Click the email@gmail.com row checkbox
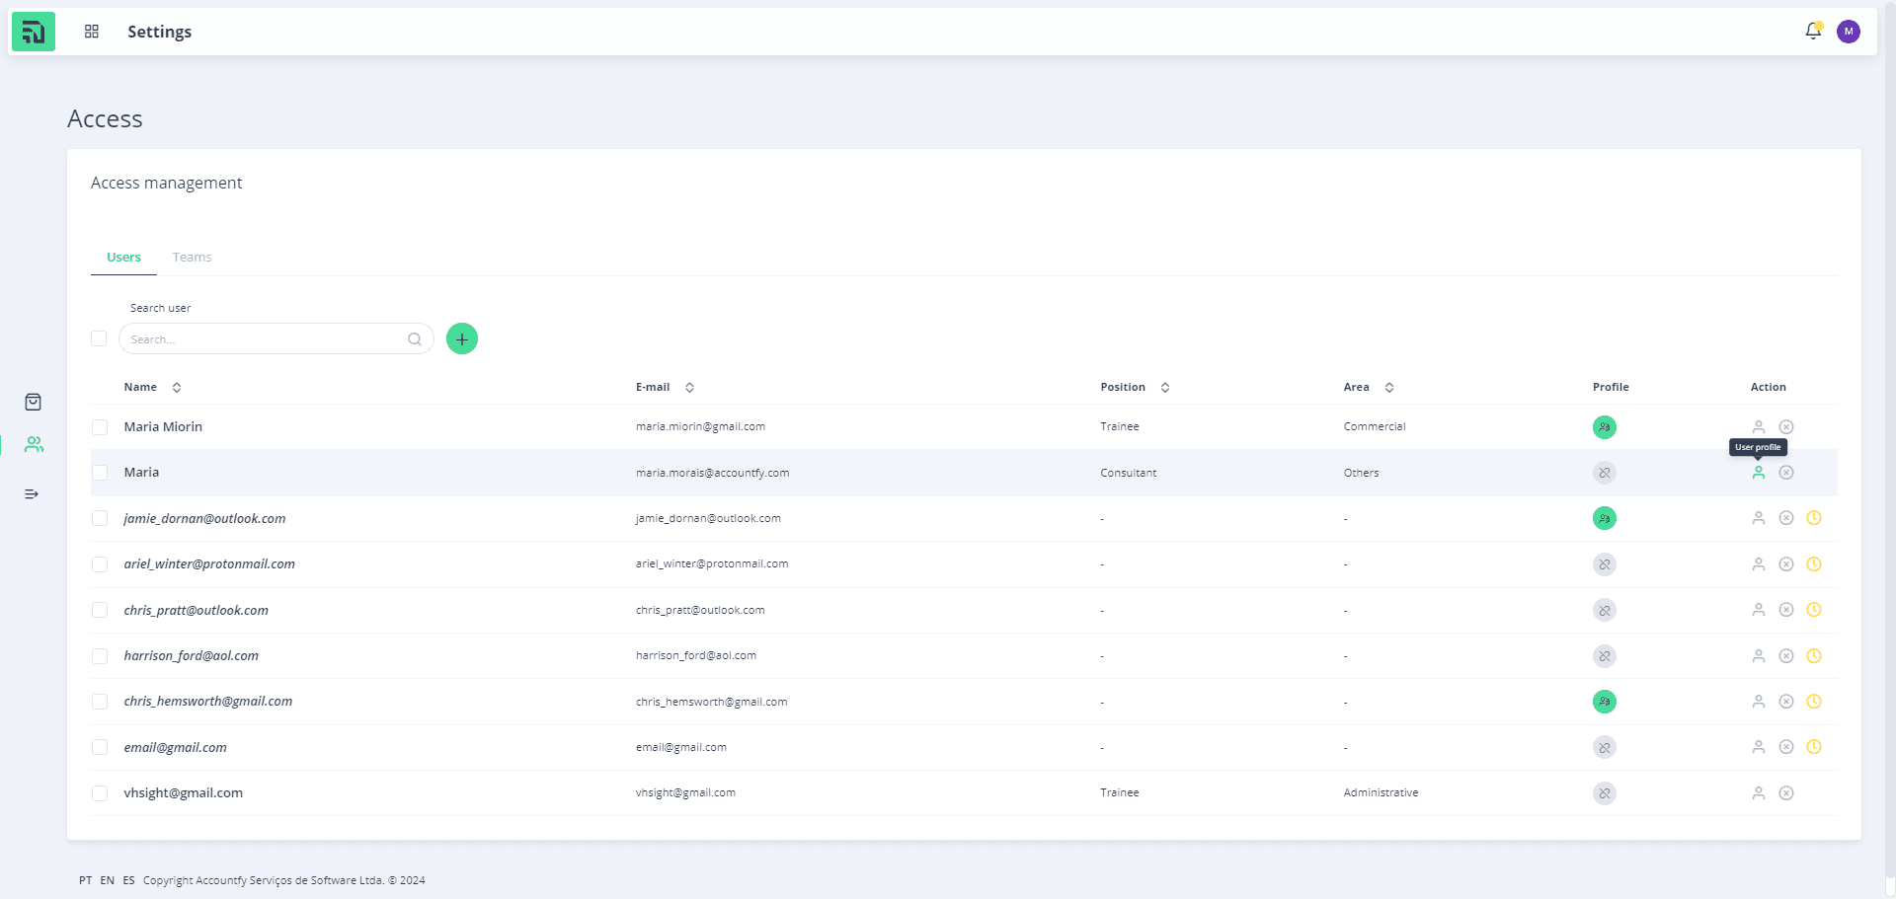 100,747
